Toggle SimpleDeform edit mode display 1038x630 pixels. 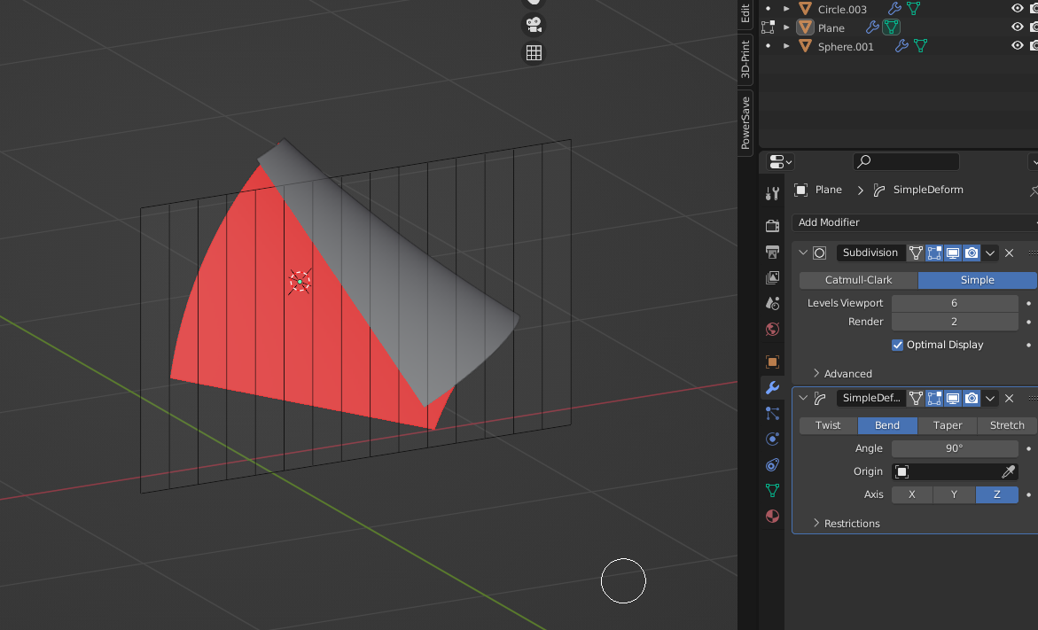click(x=934, y=399)
